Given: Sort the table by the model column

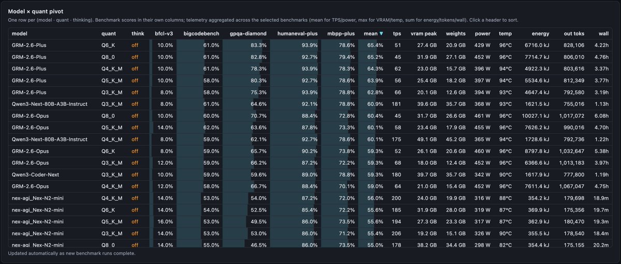Looking at the screenshot, I should [x=19, y=34].
